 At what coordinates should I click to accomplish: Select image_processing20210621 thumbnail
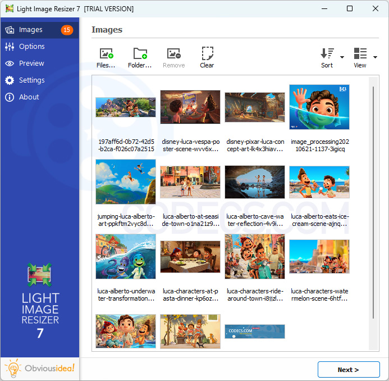(319, 107)
